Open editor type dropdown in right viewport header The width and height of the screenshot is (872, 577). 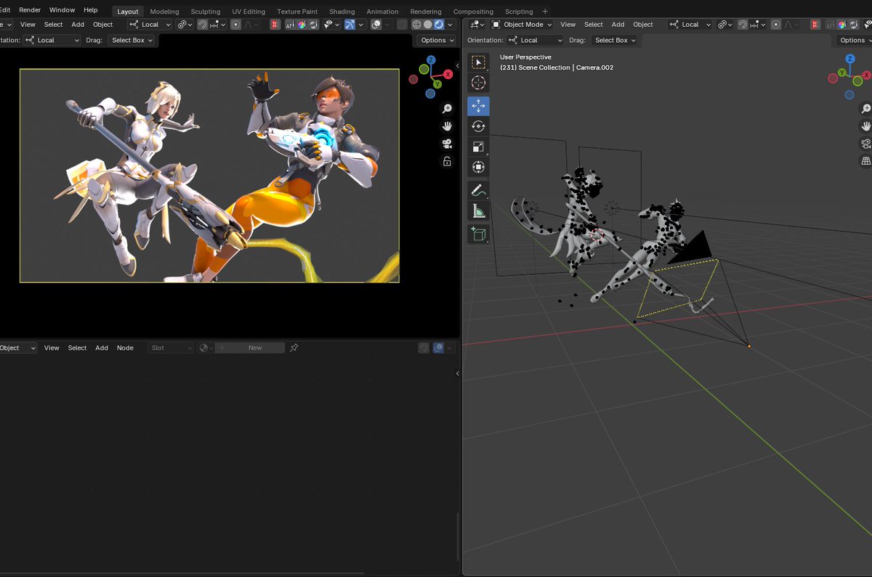(477, 25)
